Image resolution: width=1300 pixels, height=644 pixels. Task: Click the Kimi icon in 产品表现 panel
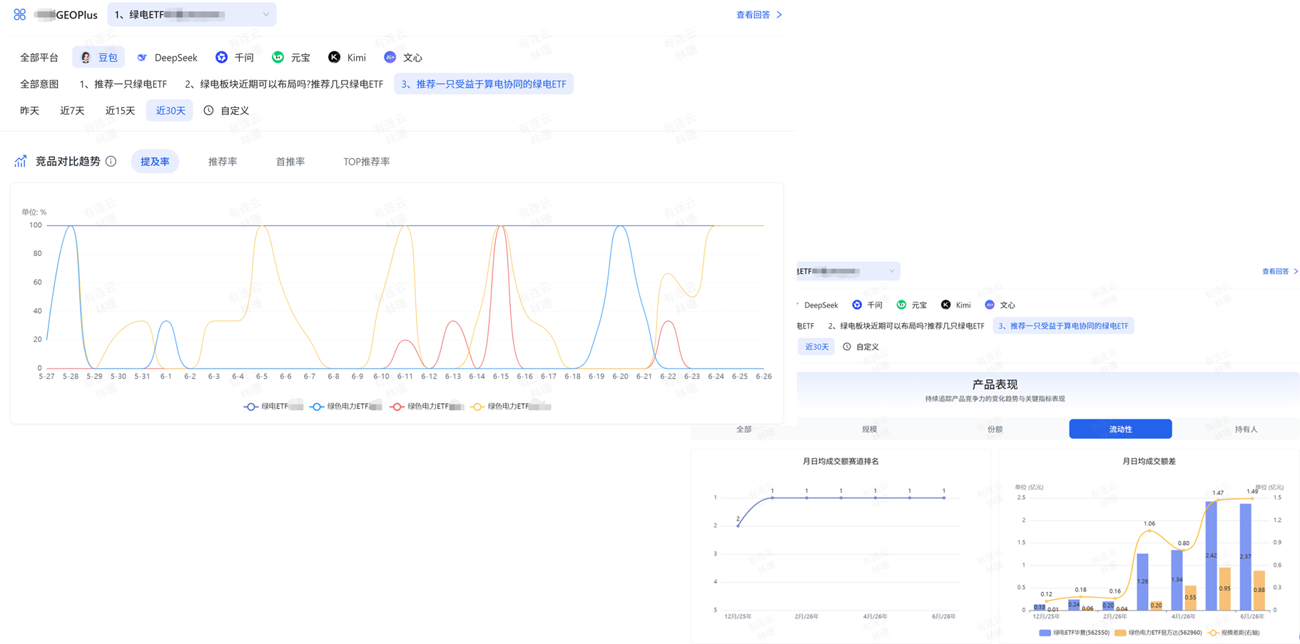(x=945, y=305)
